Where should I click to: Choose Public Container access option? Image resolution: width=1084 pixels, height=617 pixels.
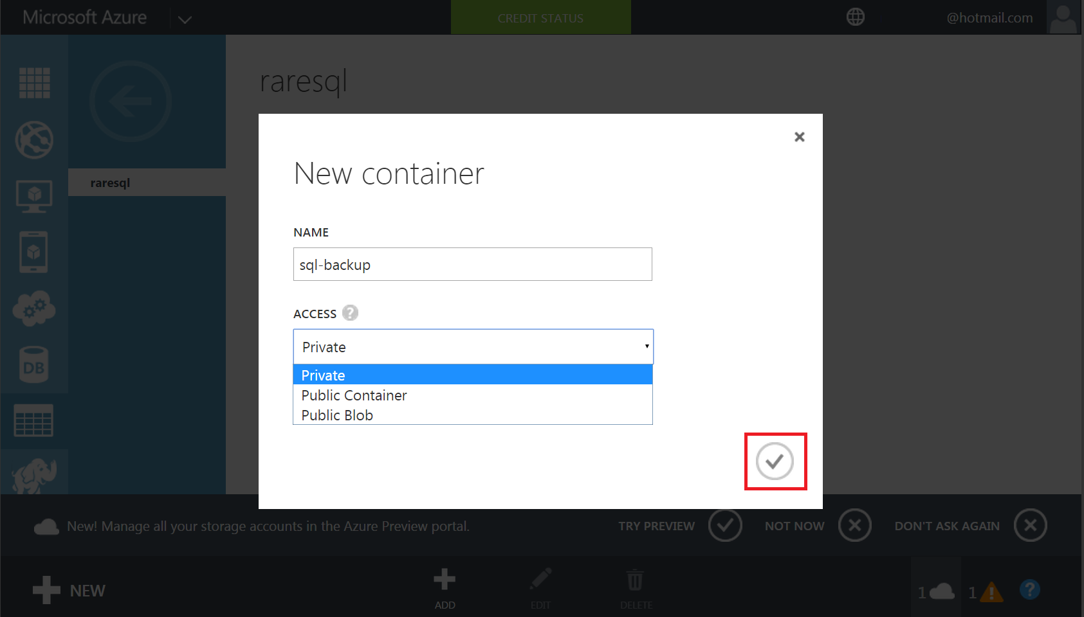(473, 395)
